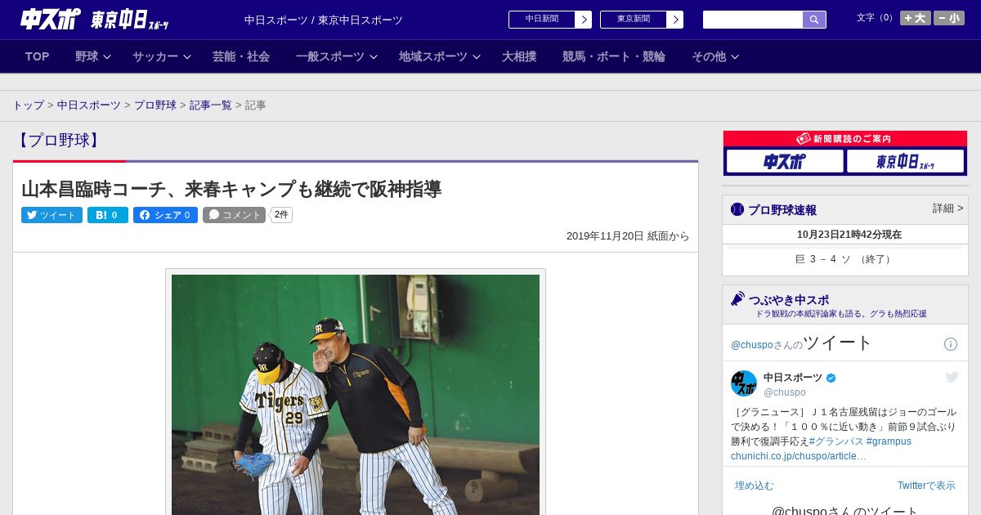
Task: Open 芸能・社会 navigation item
Action: point(241,56)
